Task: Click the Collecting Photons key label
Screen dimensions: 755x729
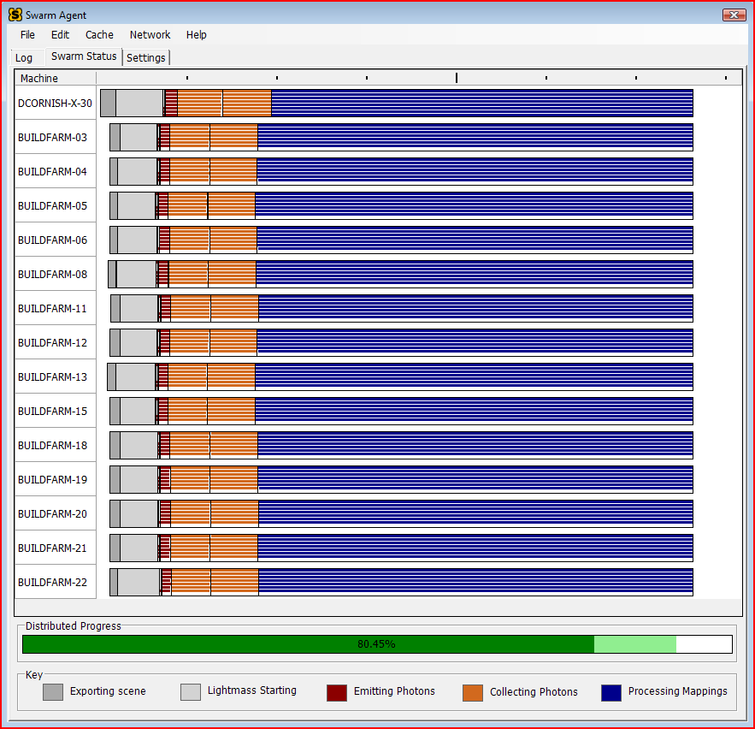Action: (534, 691)
